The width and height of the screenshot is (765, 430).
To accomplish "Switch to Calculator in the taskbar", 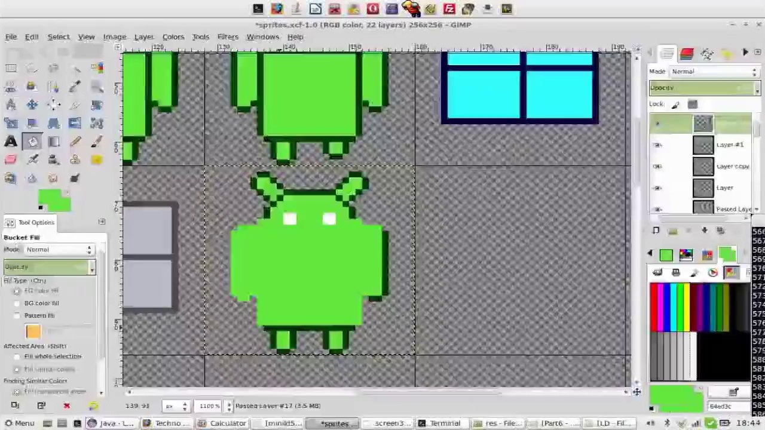I will coord(222,423).
